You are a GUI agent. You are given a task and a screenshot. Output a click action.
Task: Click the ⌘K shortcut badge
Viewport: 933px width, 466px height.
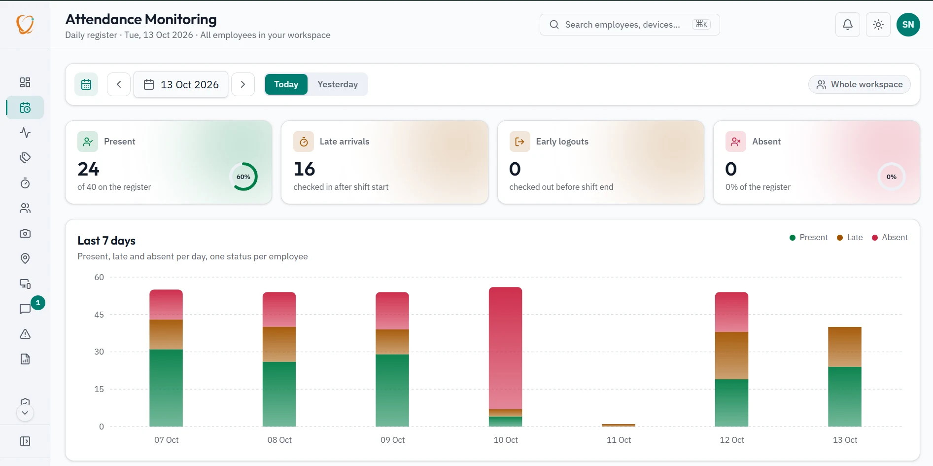click(x=701, y=24)
